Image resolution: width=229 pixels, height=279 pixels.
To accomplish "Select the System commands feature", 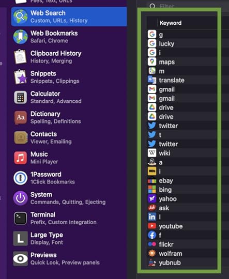I will pos(69,198).
